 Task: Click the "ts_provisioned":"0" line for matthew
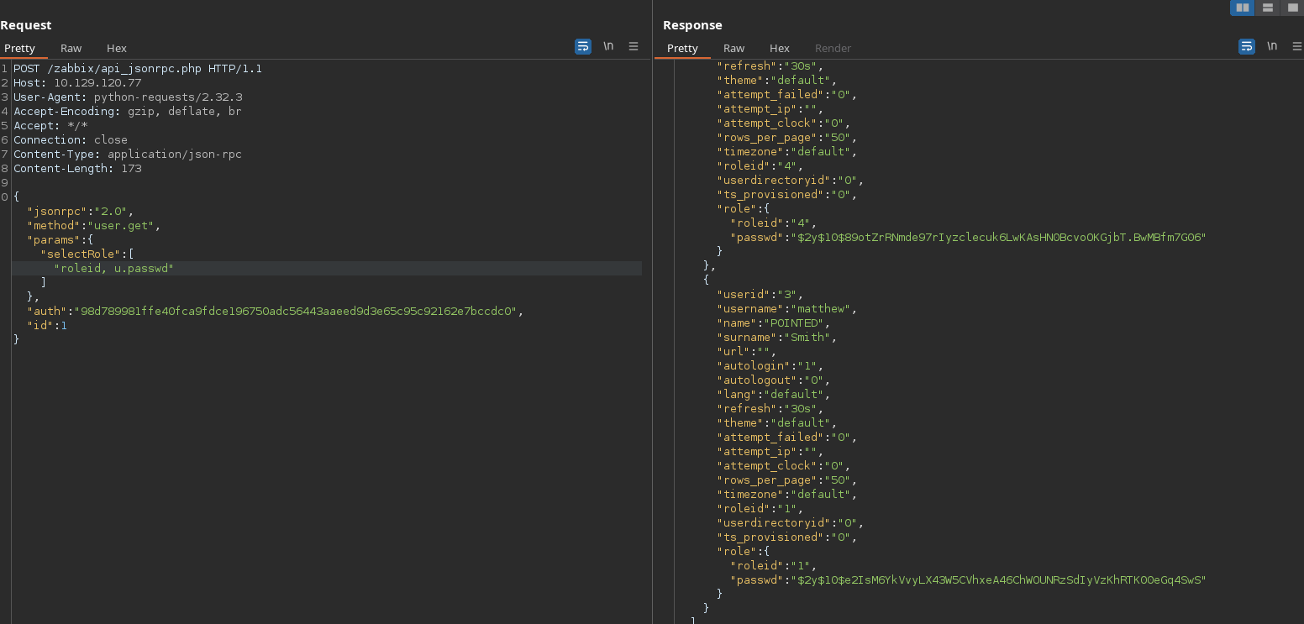coord(786,537)
